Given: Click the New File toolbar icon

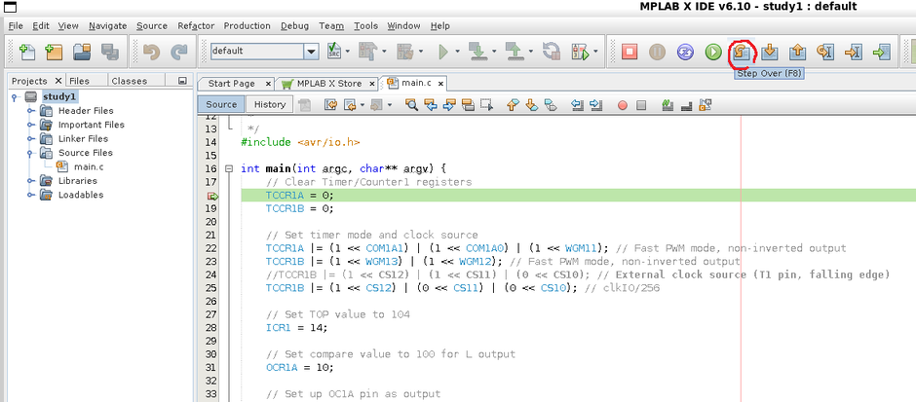Looking at the screenshot, I should (27, 51).
